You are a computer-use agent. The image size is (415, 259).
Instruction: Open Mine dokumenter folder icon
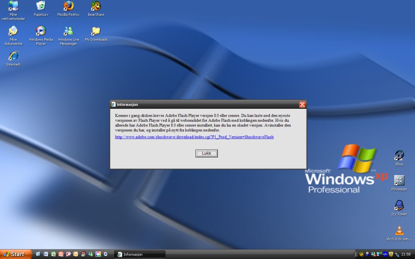(13, 36)
